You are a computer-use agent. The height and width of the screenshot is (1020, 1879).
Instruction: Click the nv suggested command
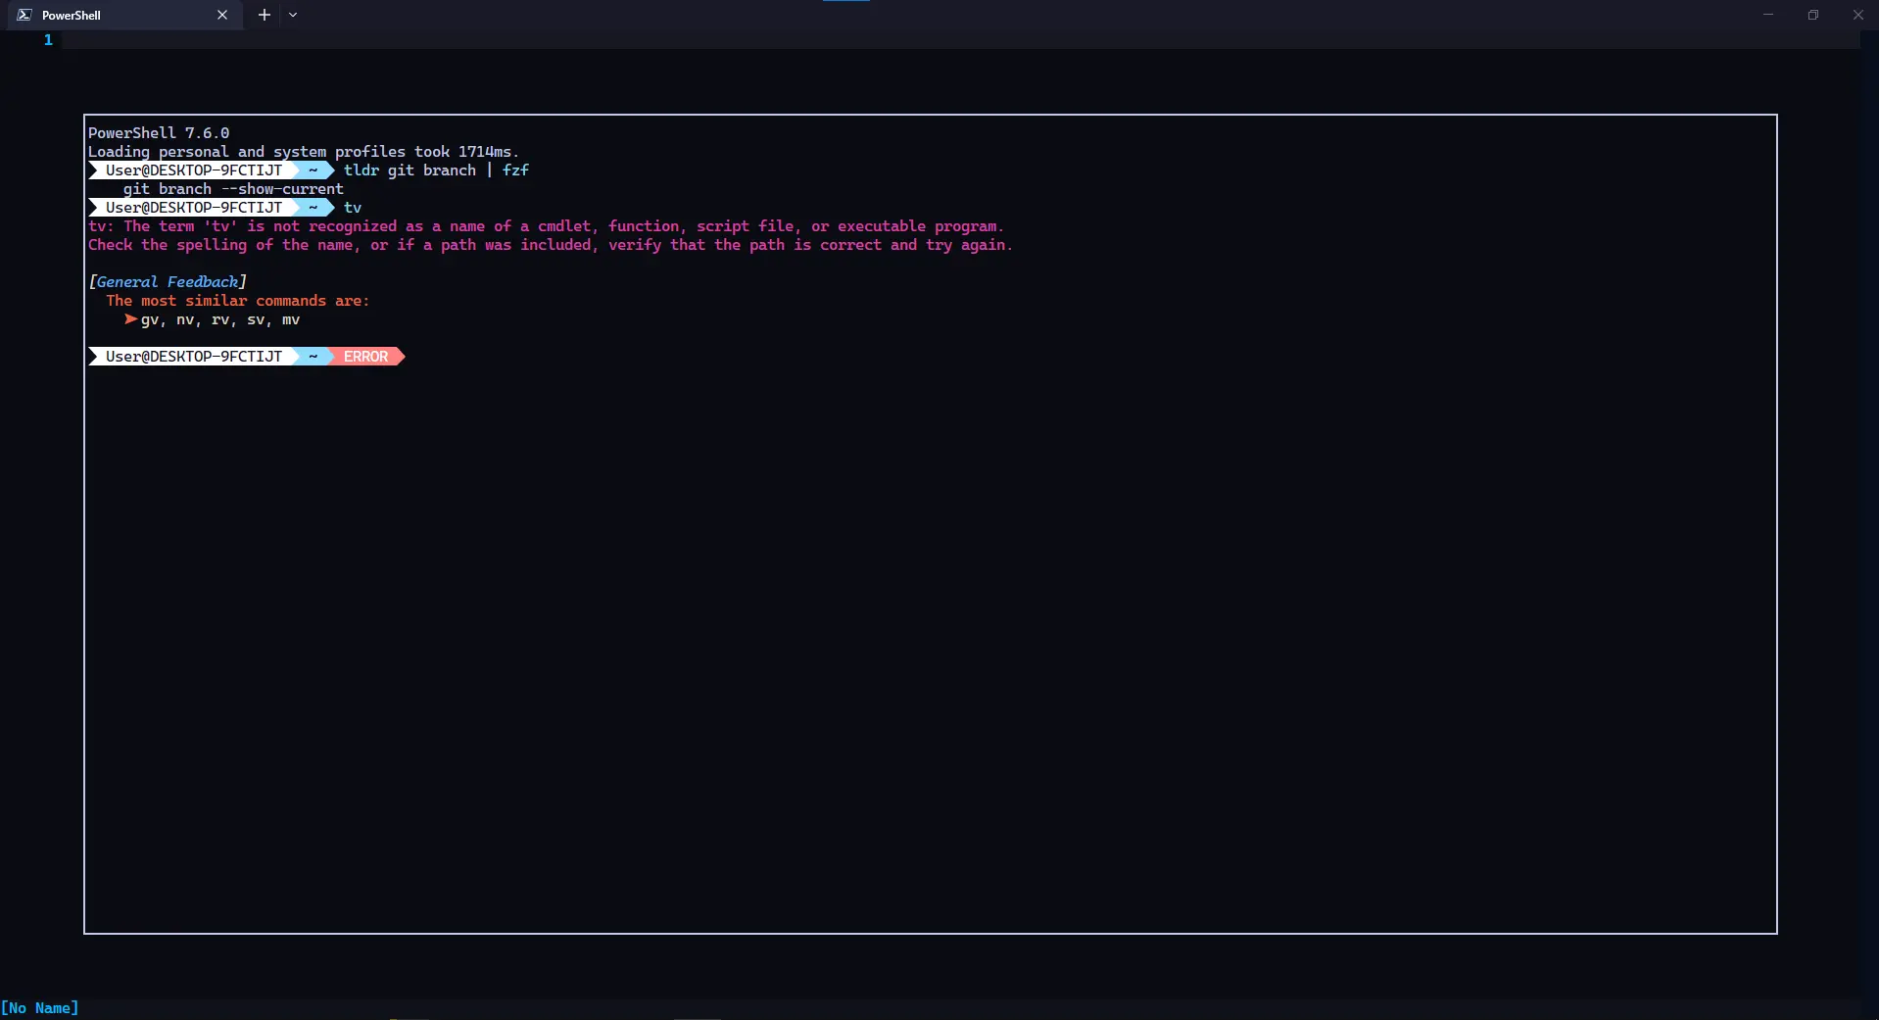pos(184,320)
